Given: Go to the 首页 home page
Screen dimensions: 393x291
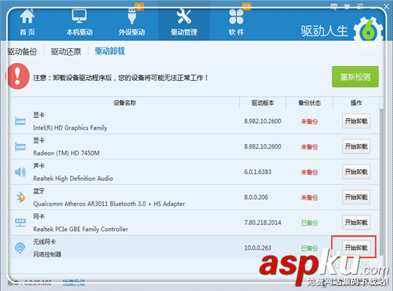Looking at the screenshot, I should pos(28,23).
